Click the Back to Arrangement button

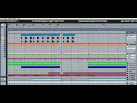pos(55,21)
